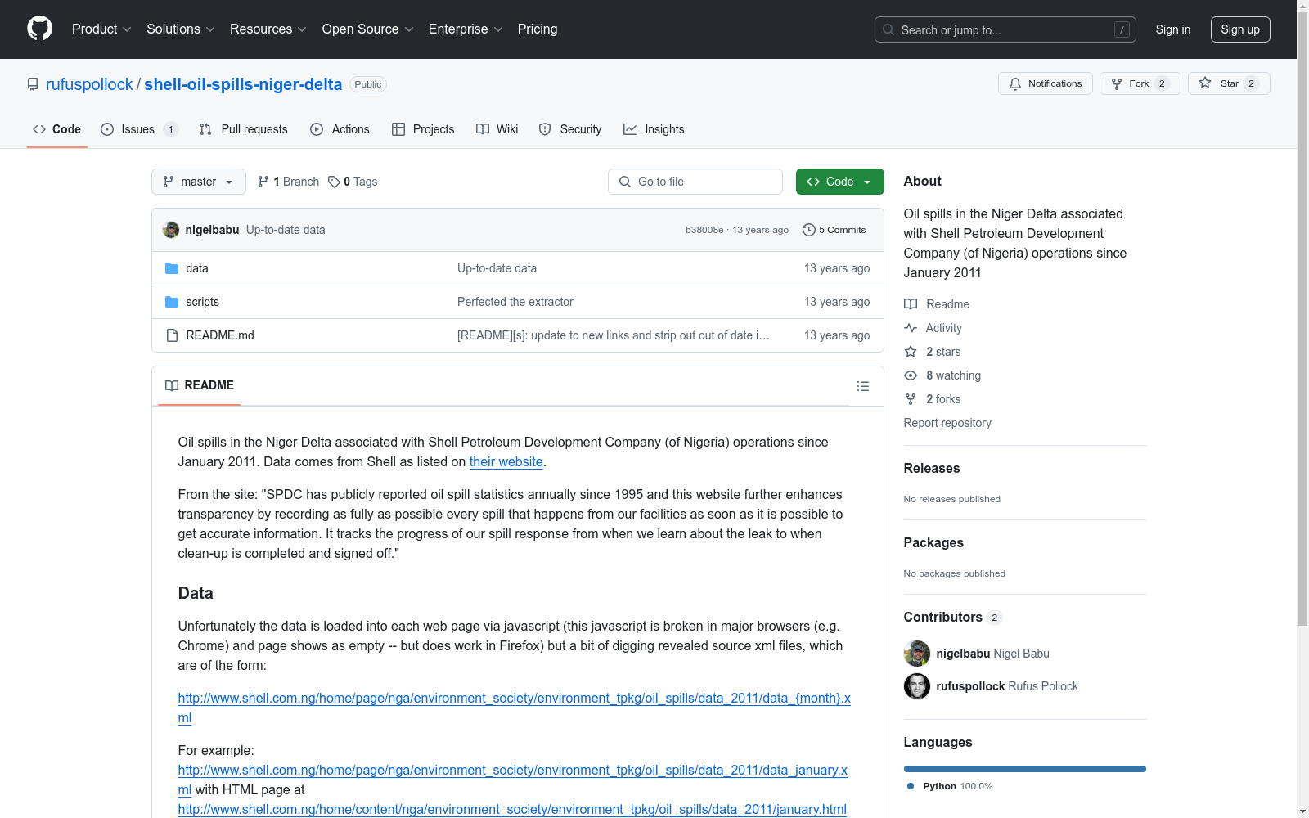Click the Notifications button
The height and width of the screenshot is (818, 1309).
coord(1046,83)
